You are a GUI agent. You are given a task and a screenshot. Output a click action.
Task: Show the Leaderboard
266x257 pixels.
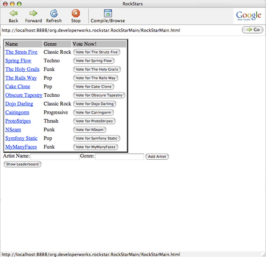coord(22,164)
